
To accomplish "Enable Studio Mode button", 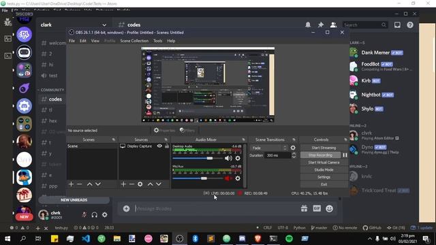I will click(x=324, y=169).
